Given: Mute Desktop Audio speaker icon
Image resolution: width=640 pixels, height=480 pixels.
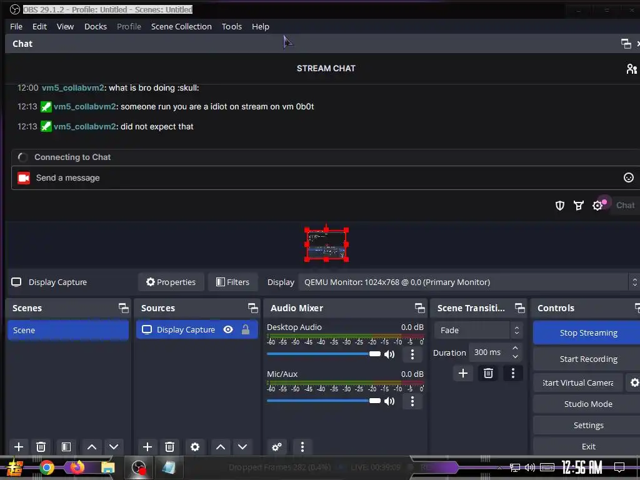Looking at the screenshot, I should click(x=389, y=354).
